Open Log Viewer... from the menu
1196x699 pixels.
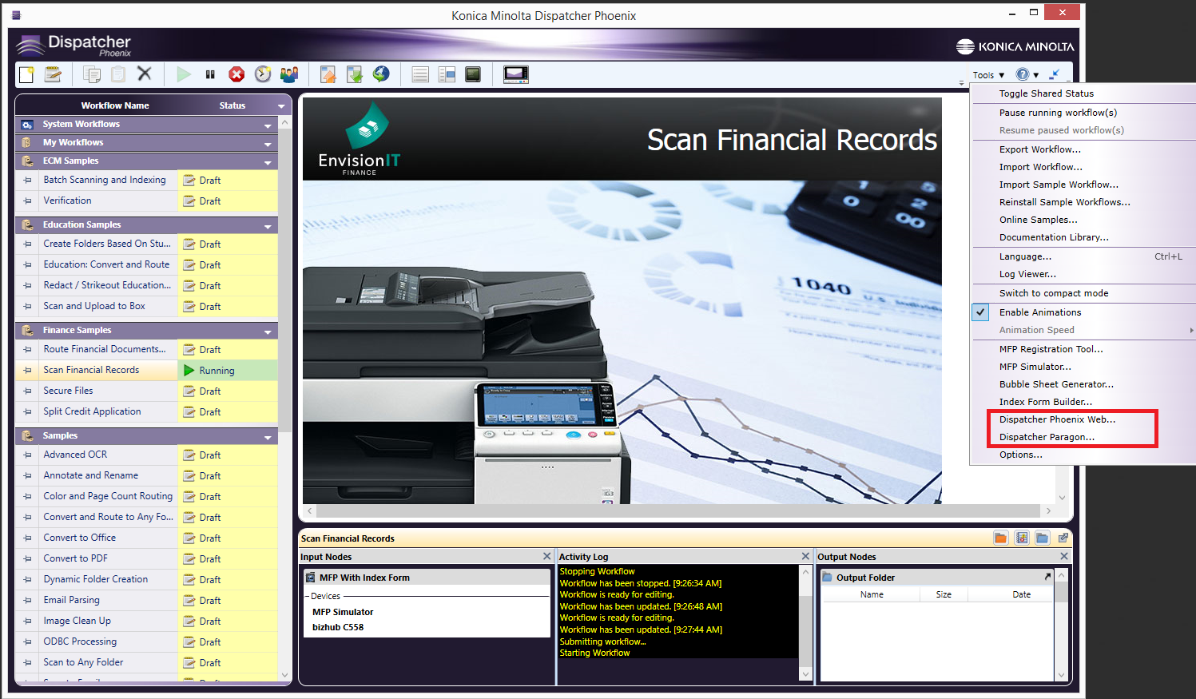1027,274
